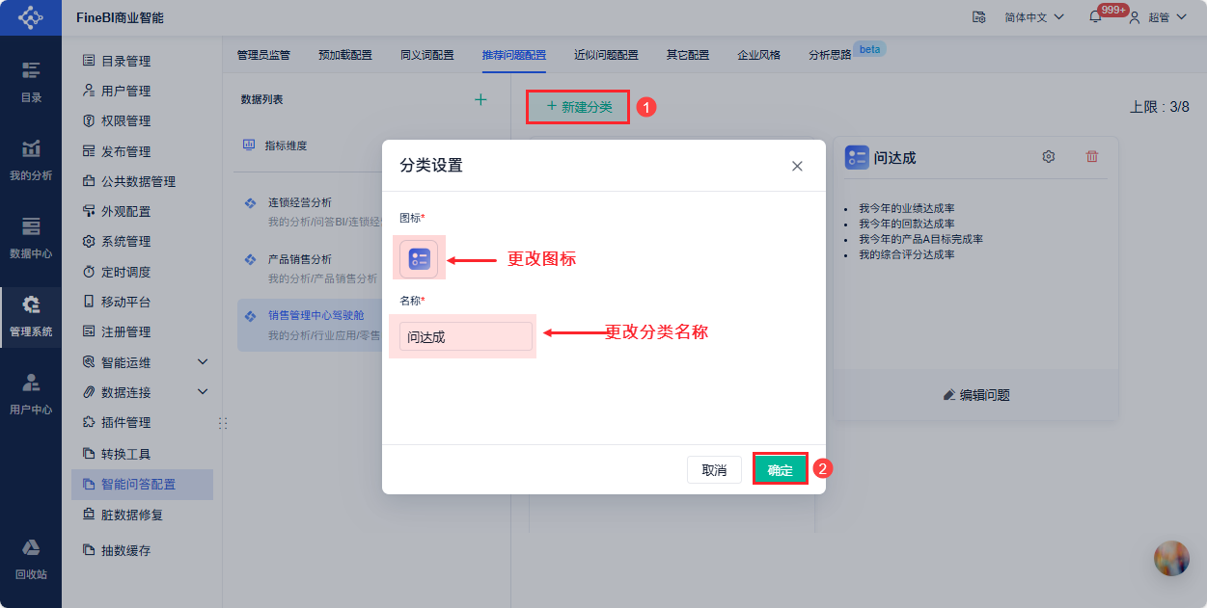Viewport: 1207px width, 608px height.
Task: Click the sidebar drag handle dots
Action: coord(223,422)
